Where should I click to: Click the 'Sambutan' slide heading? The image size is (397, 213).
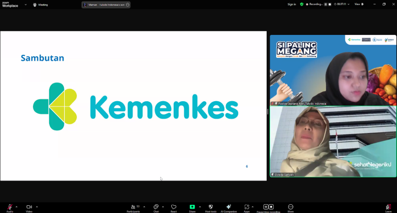point(42,58)
